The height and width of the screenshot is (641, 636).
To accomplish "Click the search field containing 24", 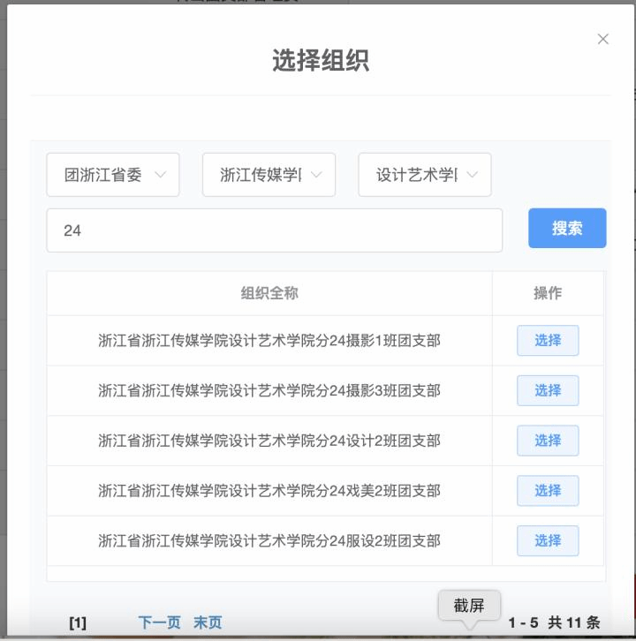I will coord(274,230).
